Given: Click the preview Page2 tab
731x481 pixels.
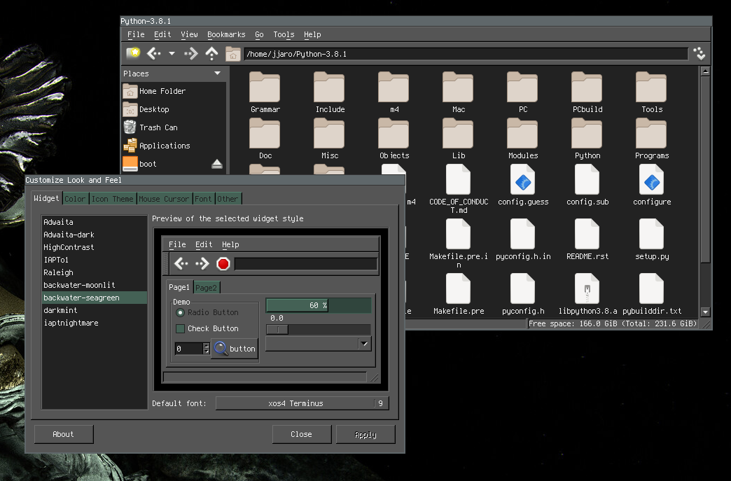Looking at the screenshot, I should 206,288.
